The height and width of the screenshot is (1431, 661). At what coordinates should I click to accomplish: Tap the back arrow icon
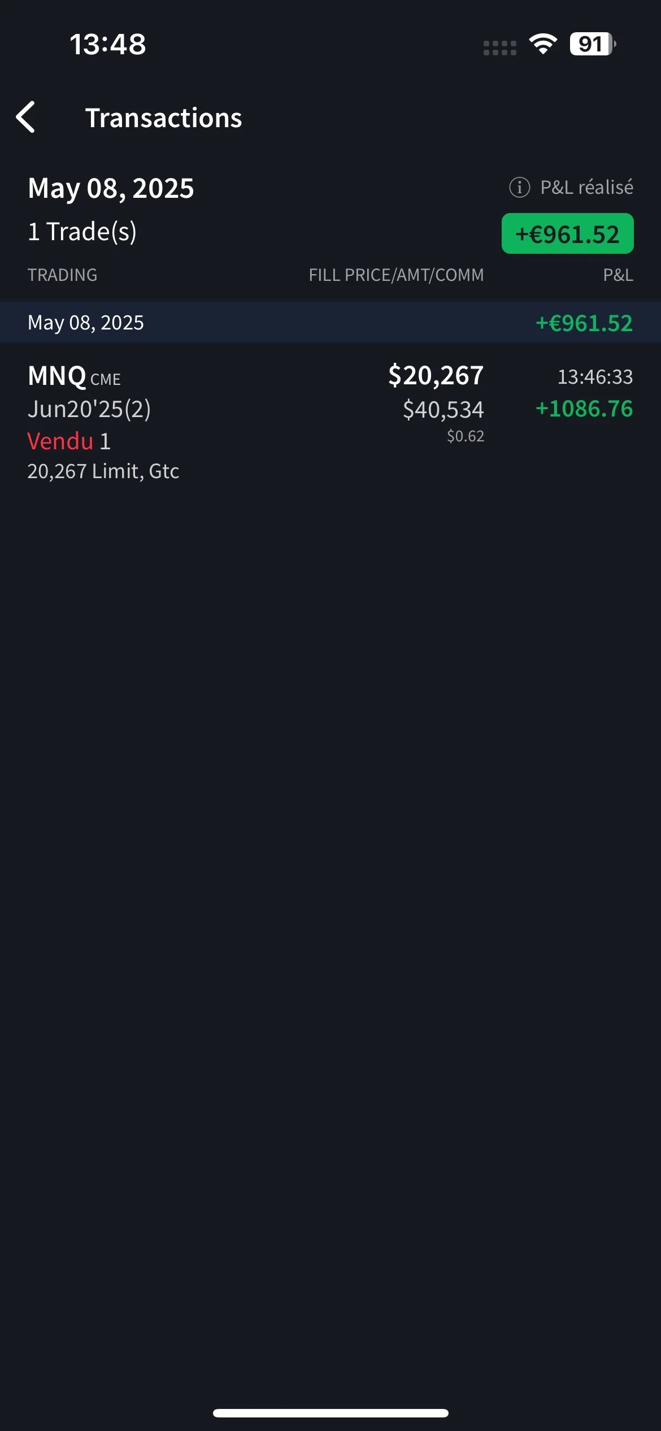26,118
